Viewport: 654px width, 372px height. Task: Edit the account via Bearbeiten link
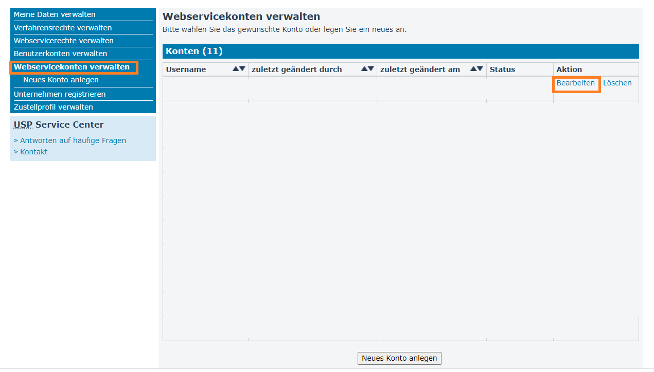[x=576, y=82]
